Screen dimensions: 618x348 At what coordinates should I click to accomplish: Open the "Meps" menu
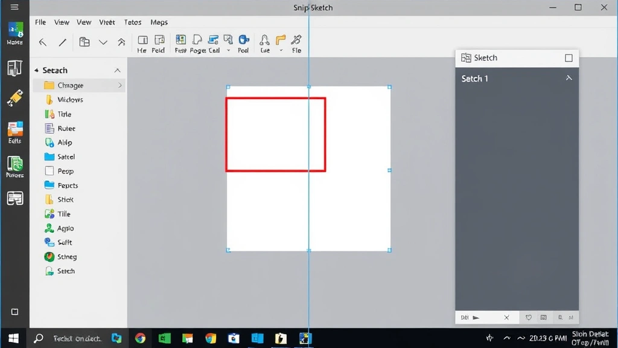[159, 22]
